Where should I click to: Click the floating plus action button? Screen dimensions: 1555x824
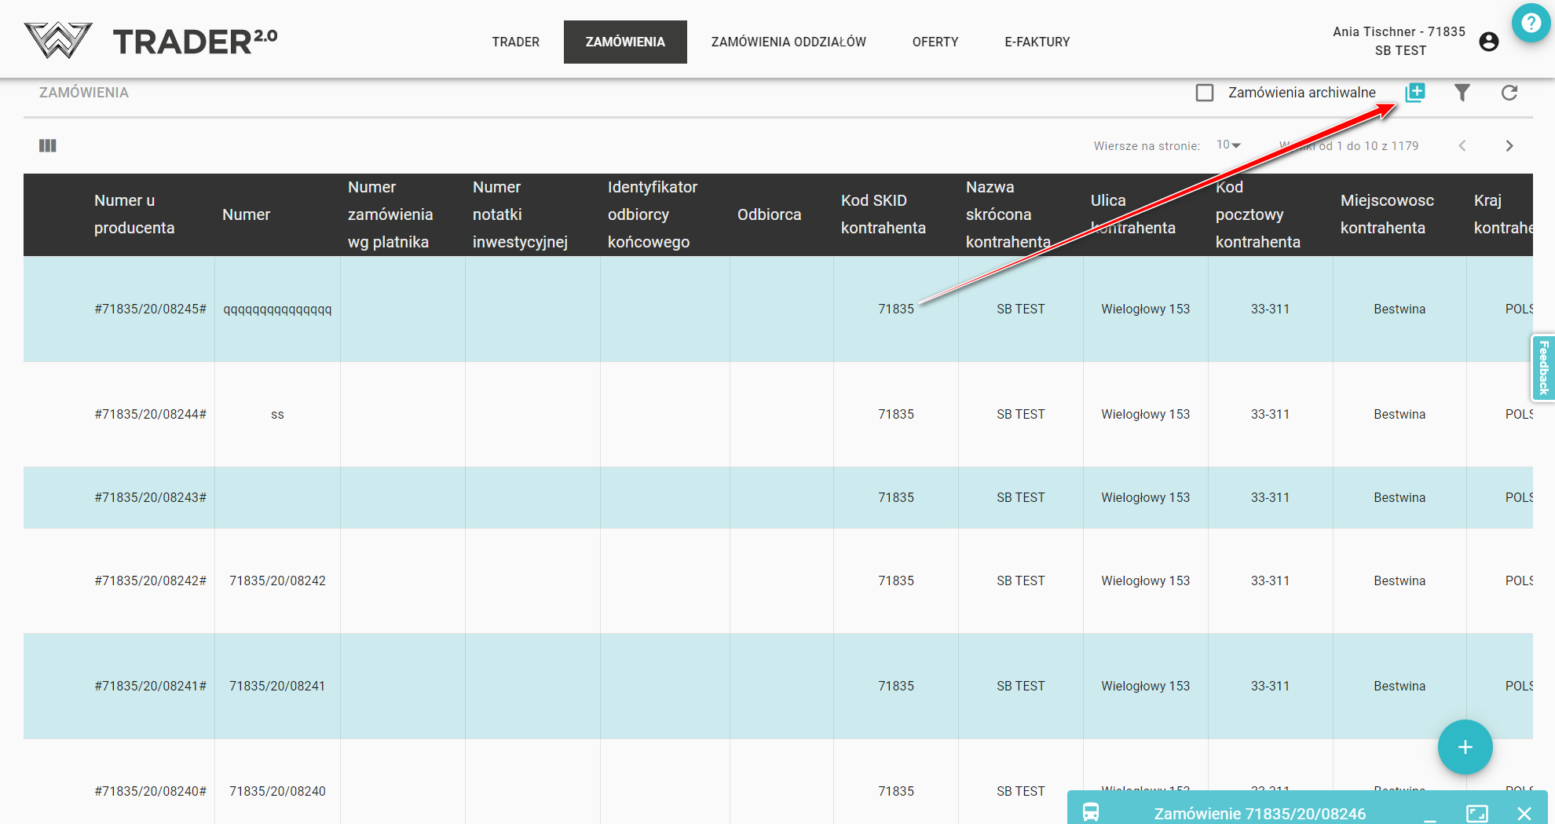[x=1465, y=747]
